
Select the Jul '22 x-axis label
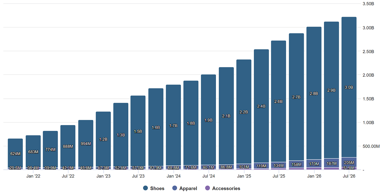pyautogui.click(x=68, y=176)
